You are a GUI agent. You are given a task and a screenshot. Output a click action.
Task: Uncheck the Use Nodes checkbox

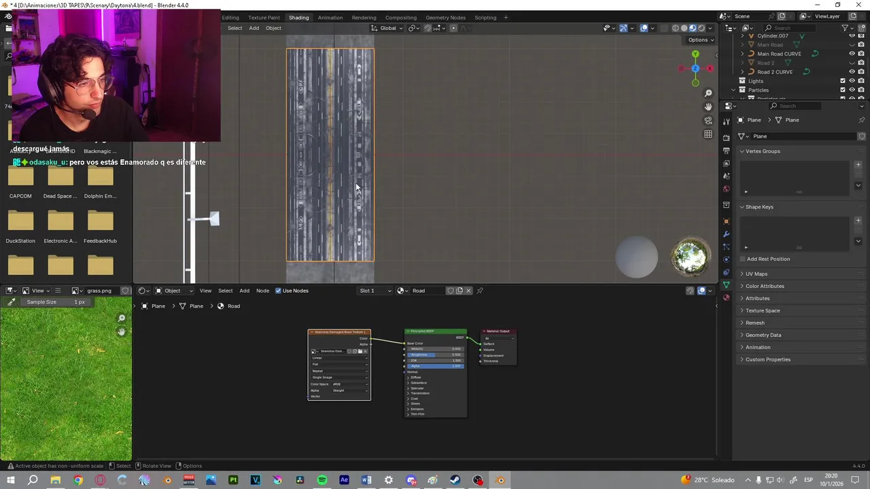pos(278,291)
